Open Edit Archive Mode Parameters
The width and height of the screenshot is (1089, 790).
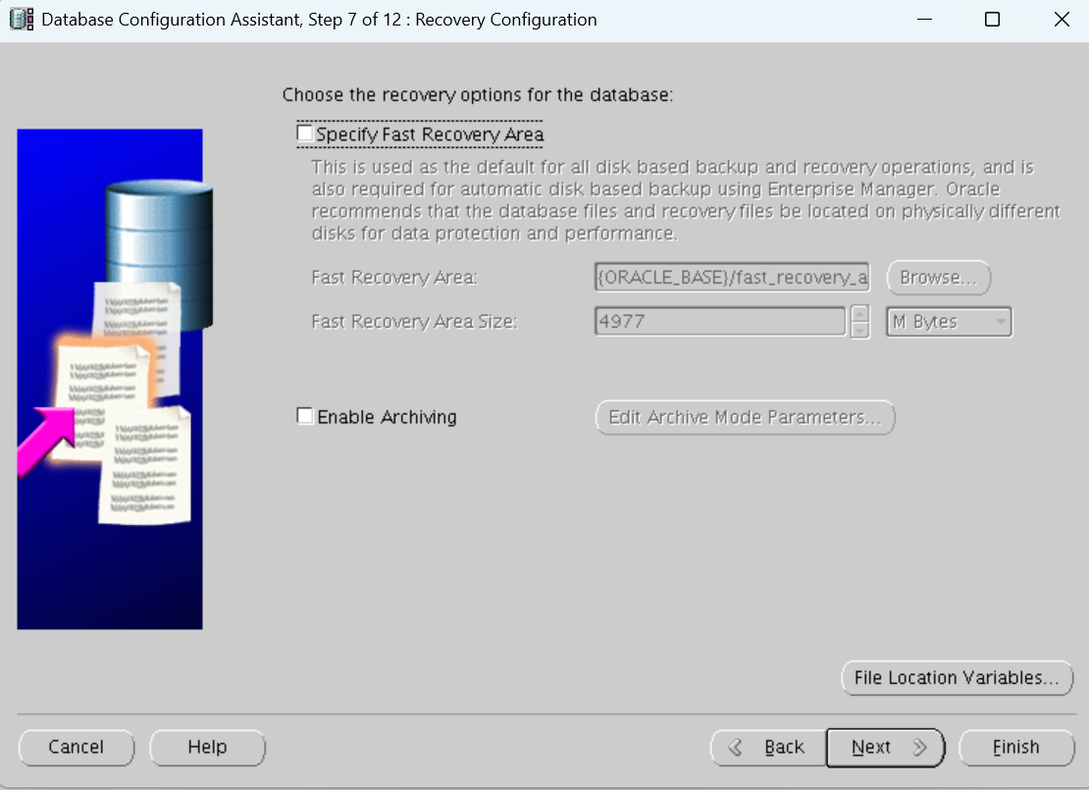[745, 417]
